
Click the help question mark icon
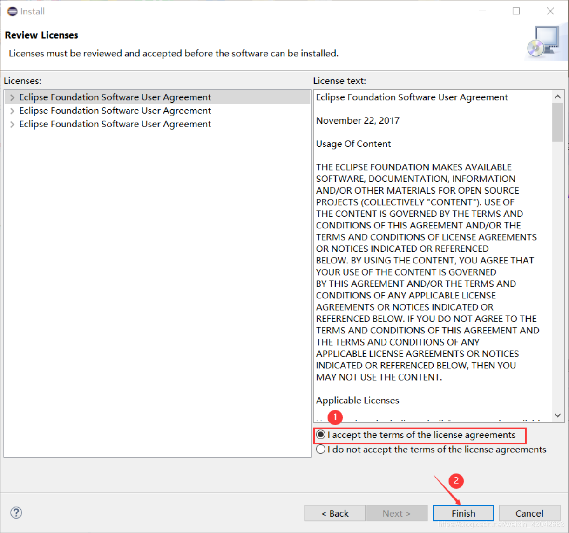point(16,512)
